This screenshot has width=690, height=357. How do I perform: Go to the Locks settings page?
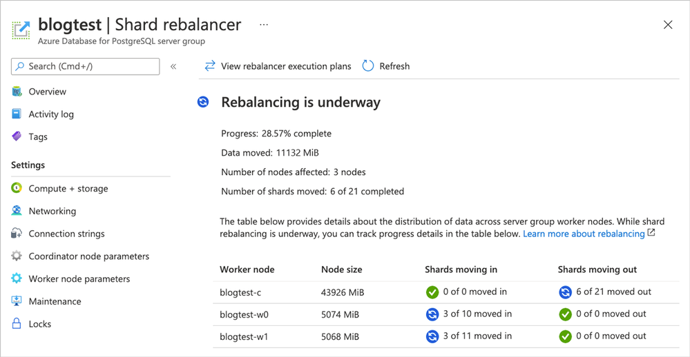tap(40, 324)
